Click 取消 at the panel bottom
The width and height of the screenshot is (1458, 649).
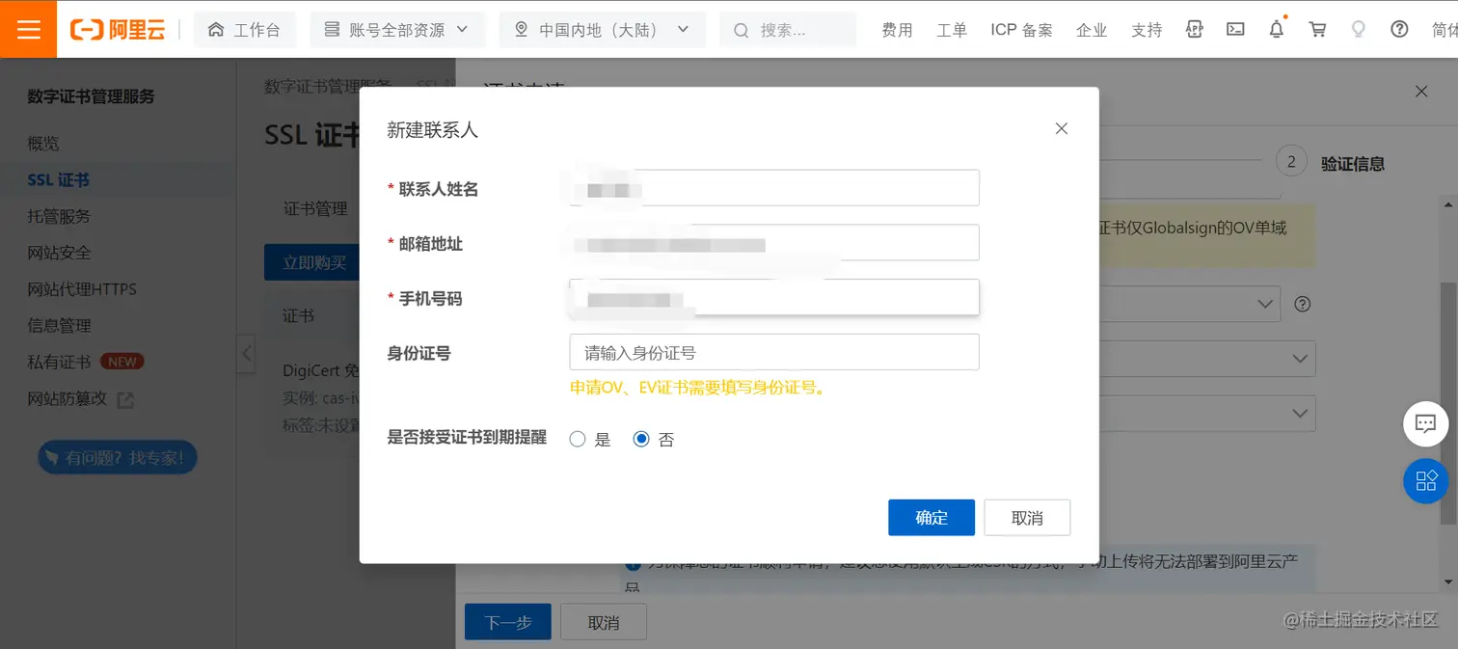tap(604, 622)
